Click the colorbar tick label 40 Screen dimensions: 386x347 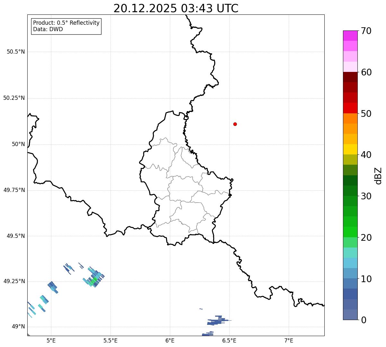(x=366, y=155)
